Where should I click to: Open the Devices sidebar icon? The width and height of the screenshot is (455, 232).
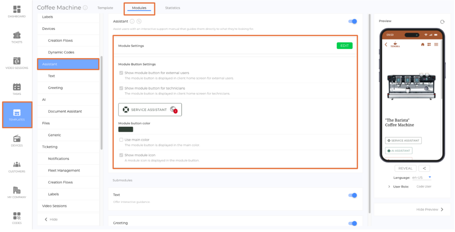click(x=16, y=138)
